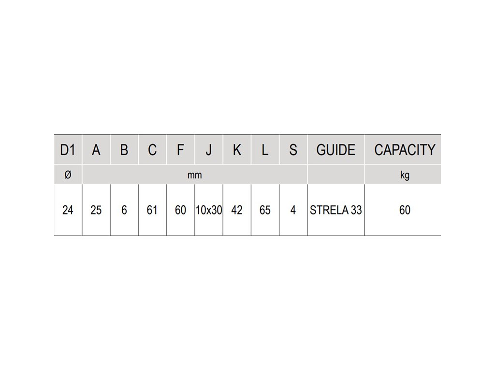Click value 4 under column S
The width and height of the screenshot is (495, 371).
[293, 210]
